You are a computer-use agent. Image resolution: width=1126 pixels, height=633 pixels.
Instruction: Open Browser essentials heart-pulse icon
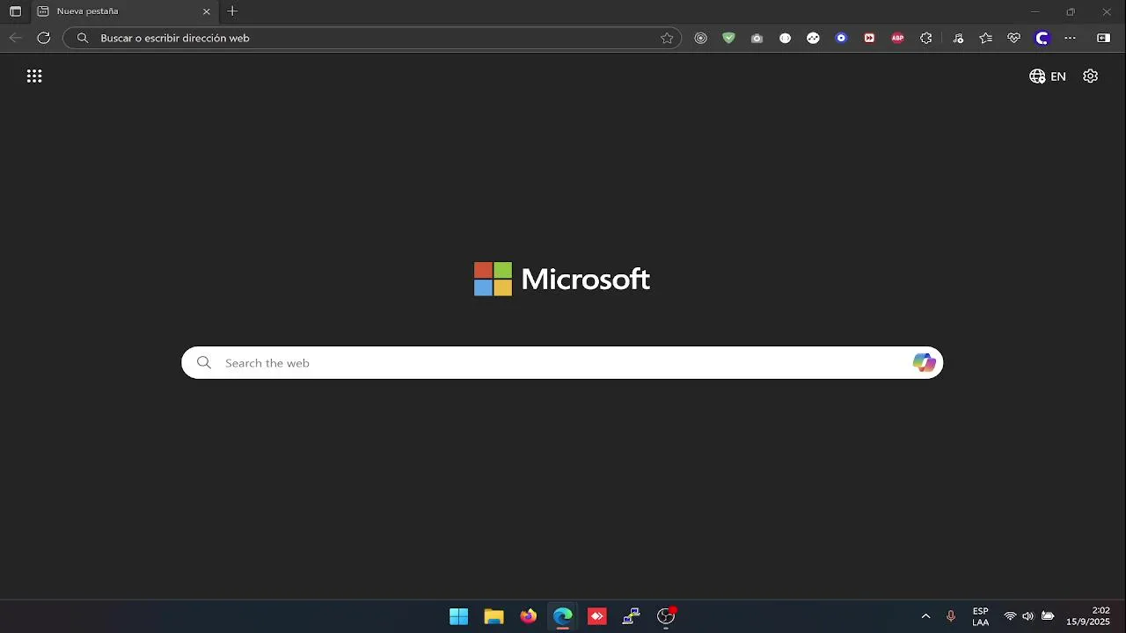pyautogui.click(x=1014, y=38)
